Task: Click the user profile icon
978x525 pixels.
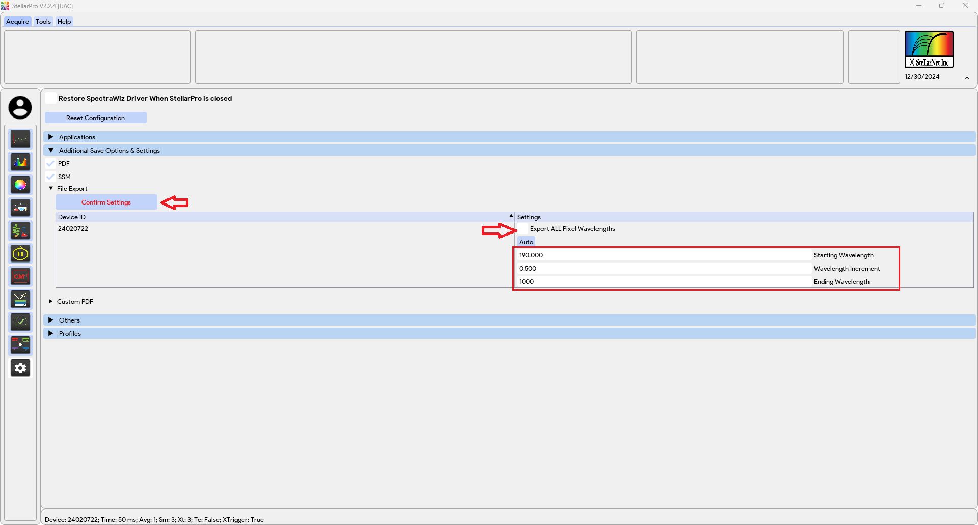Action: (x=20, y=107)
